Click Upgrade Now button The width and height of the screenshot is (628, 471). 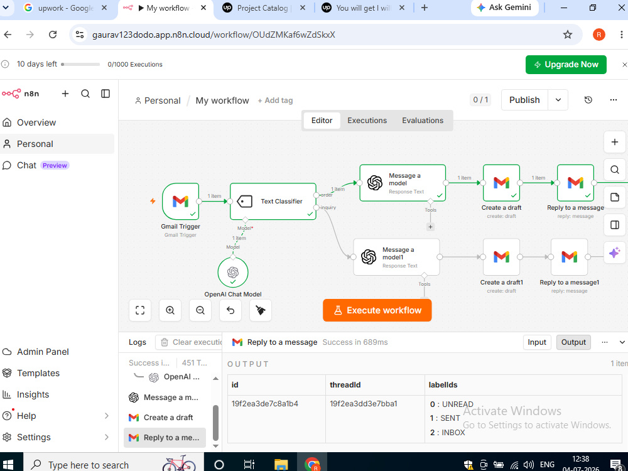click(x=566, y=65)
